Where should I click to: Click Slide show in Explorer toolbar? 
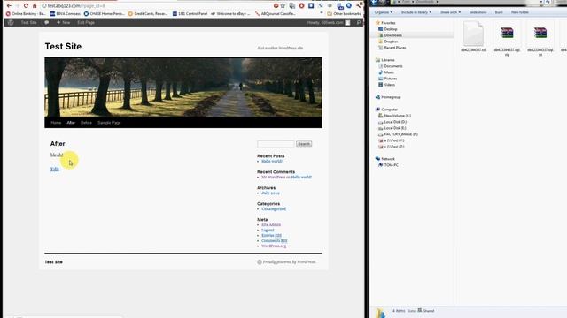click(x=478, y=12)
